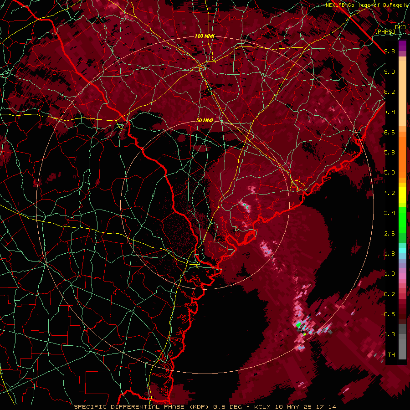Screen dimensions: 410x410
Task: Click the [PHAS] legend header
Action: (x=385, y=31)
